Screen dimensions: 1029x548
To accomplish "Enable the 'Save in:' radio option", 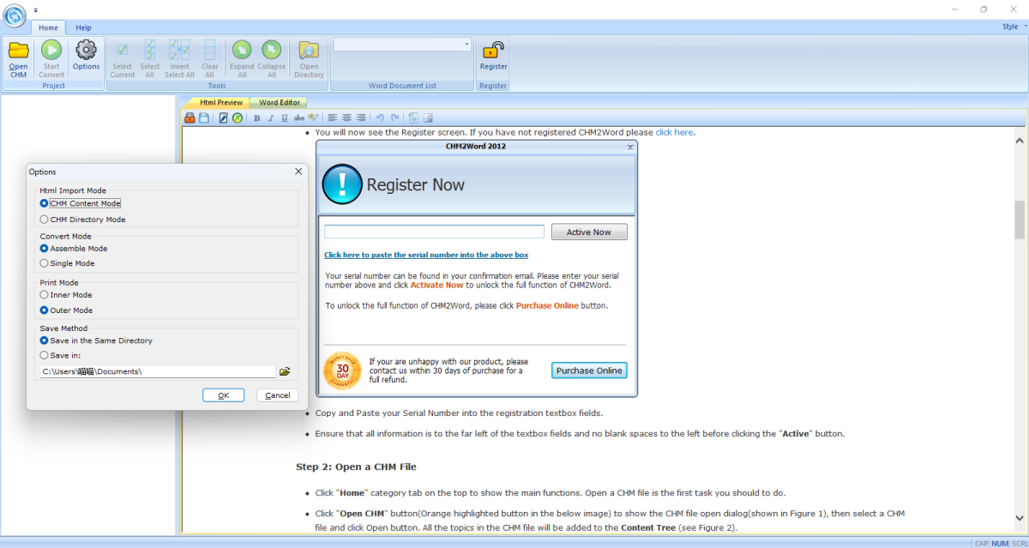I will 45,355.
